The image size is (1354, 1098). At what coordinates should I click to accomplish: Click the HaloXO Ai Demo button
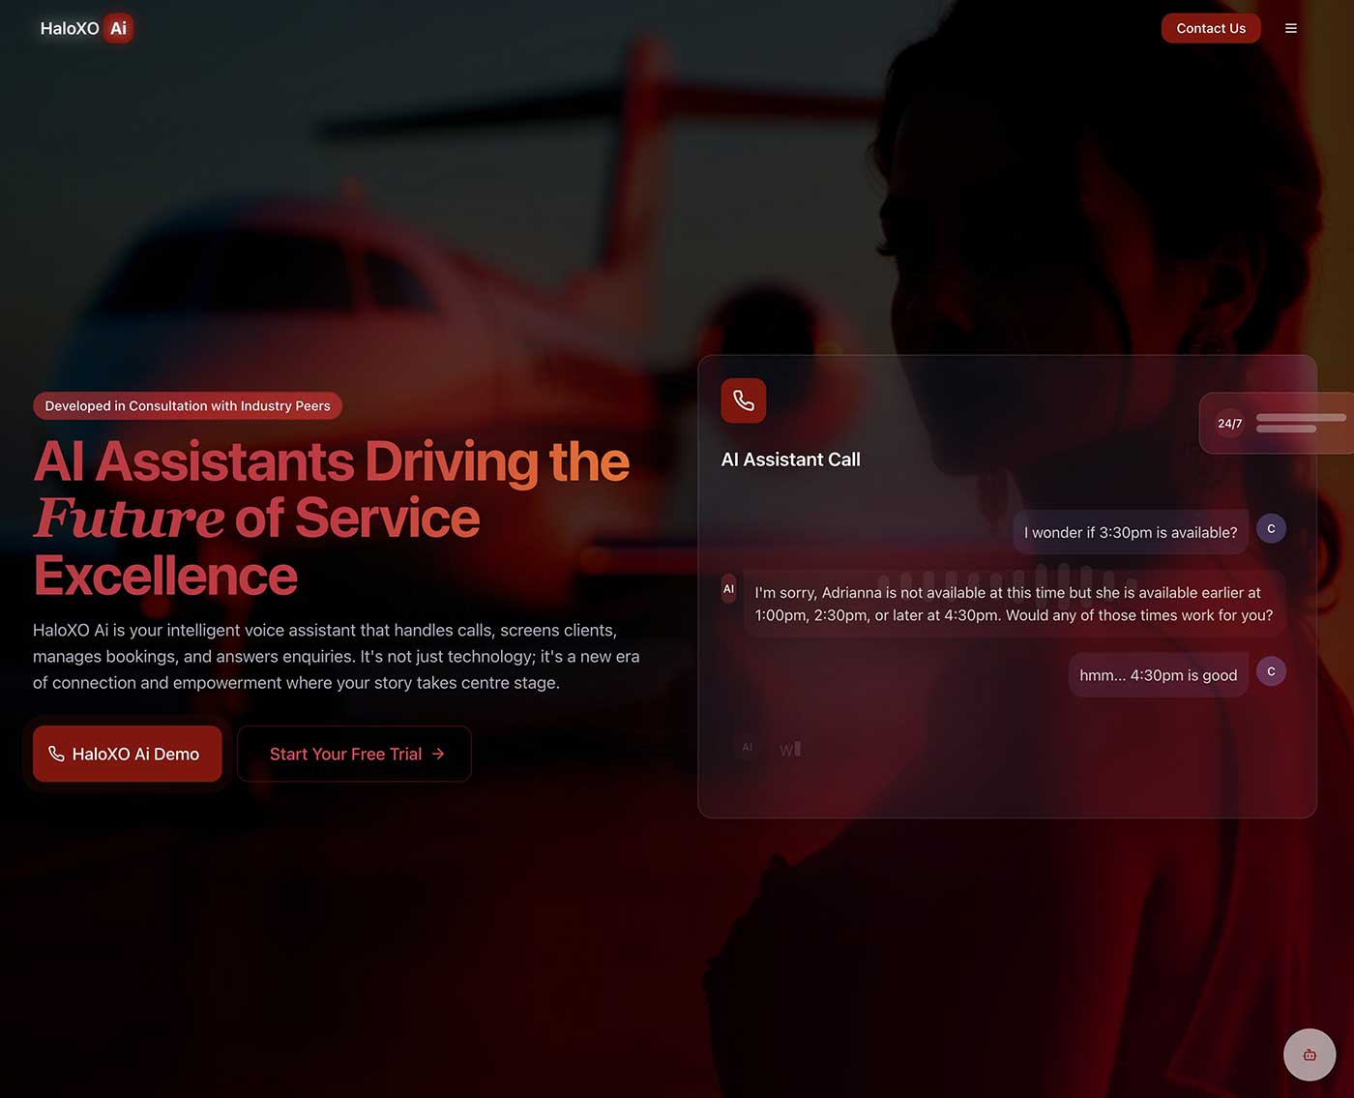click(127, 754)
